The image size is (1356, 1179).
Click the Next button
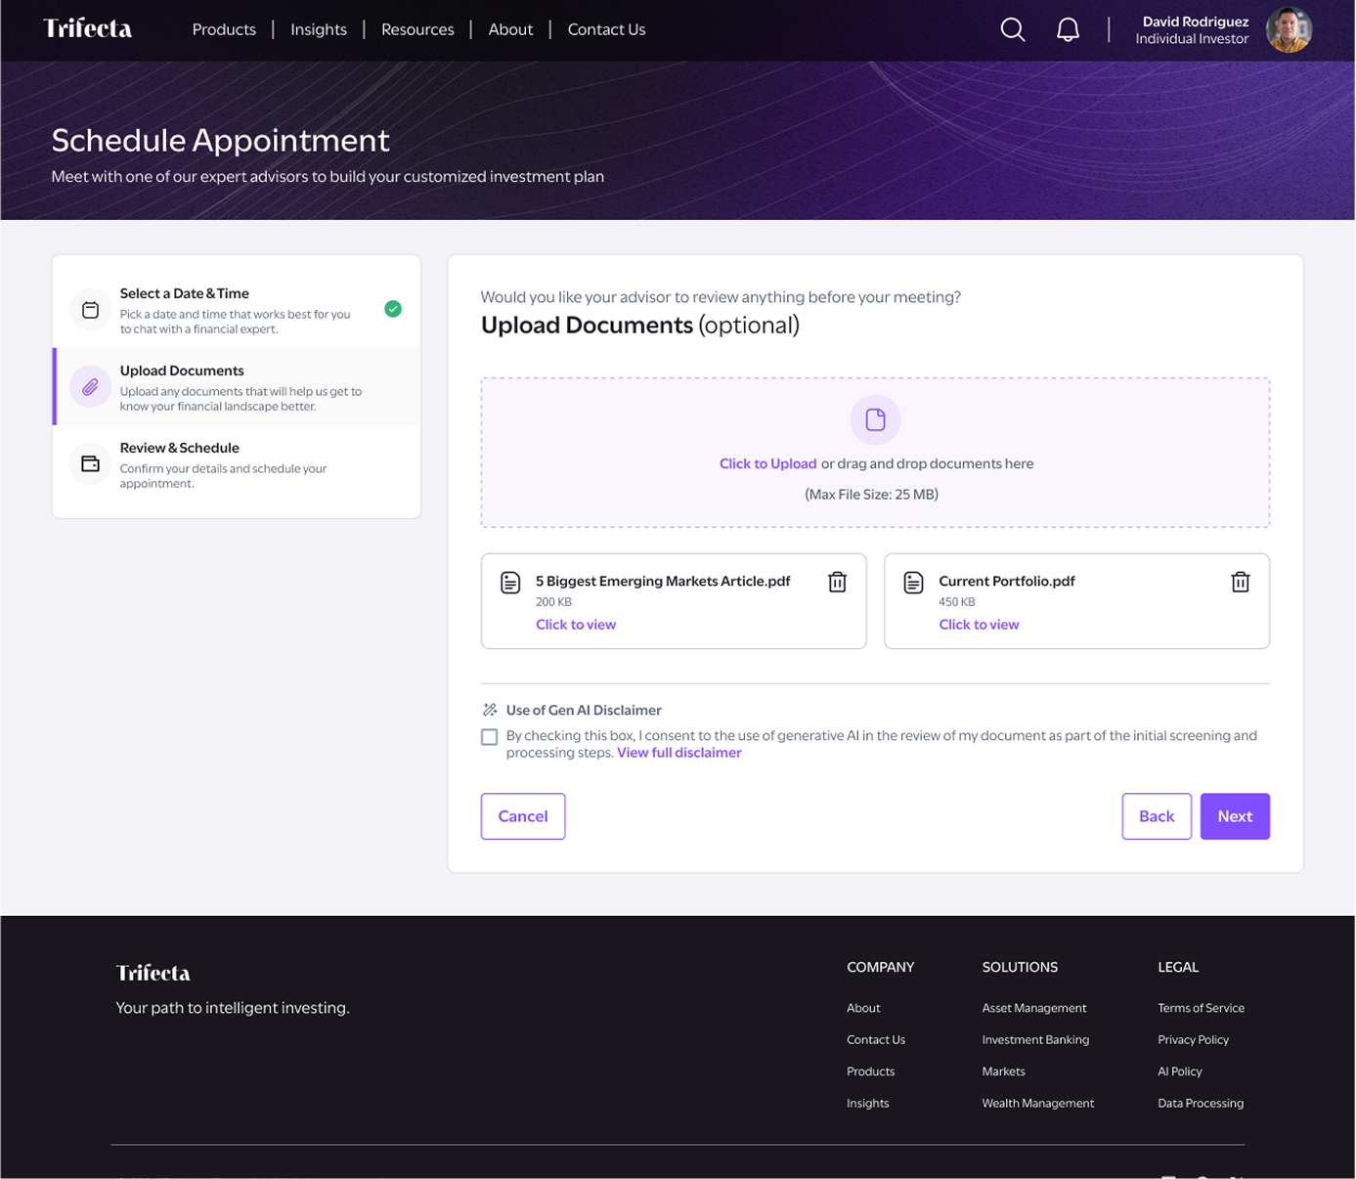tap(1235, 816)
